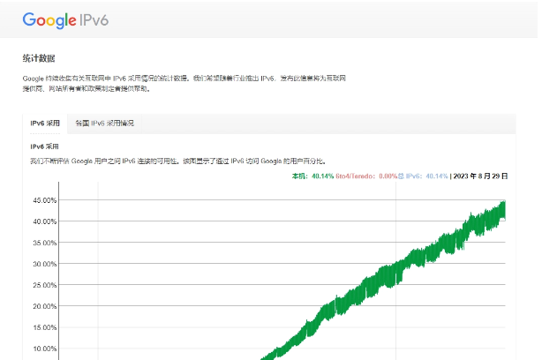Click the 35.00% axis label

tap(45, 243)
